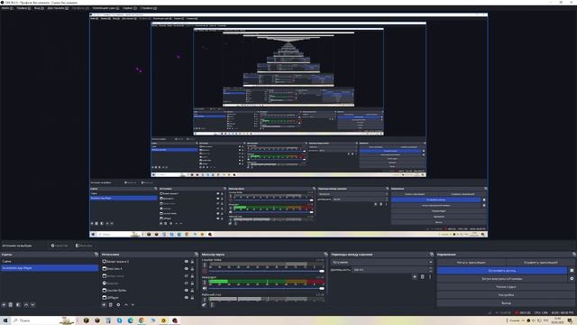The height and width of the screenshot is (325, 577).
Task: Open Chrome from the Windows taskbar
Action: (x=142, y=320)
